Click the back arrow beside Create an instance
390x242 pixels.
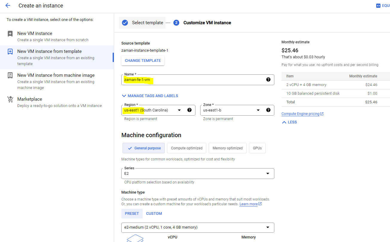coord(8,6)
